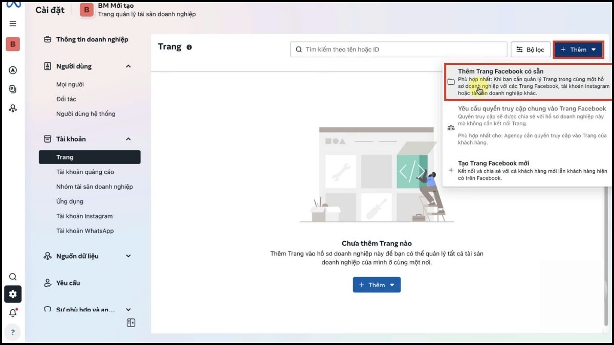Open the hamburger menu icon

click(x=13, y=24)
